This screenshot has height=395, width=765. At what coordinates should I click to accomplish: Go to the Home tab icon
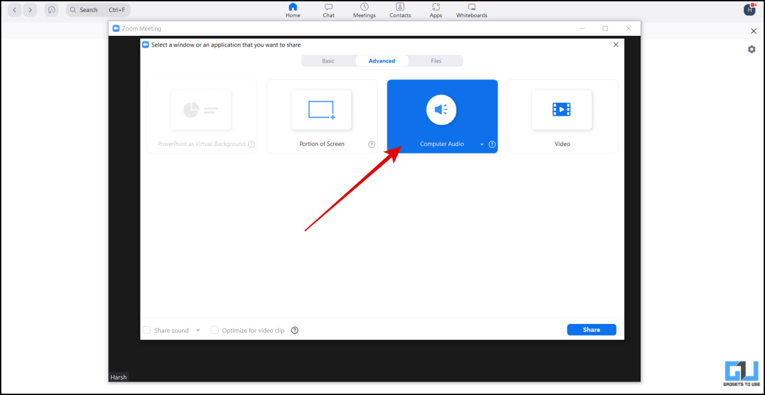point(293,7)
